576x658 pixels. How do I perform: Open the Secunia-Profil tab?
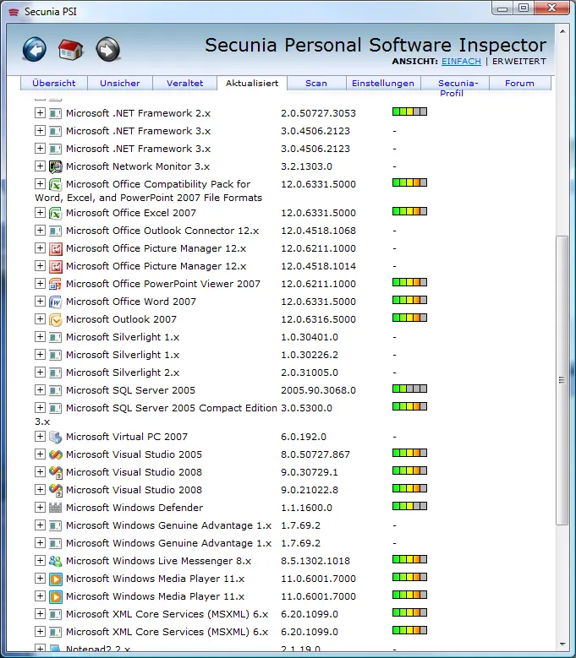[x=455, y=88]
